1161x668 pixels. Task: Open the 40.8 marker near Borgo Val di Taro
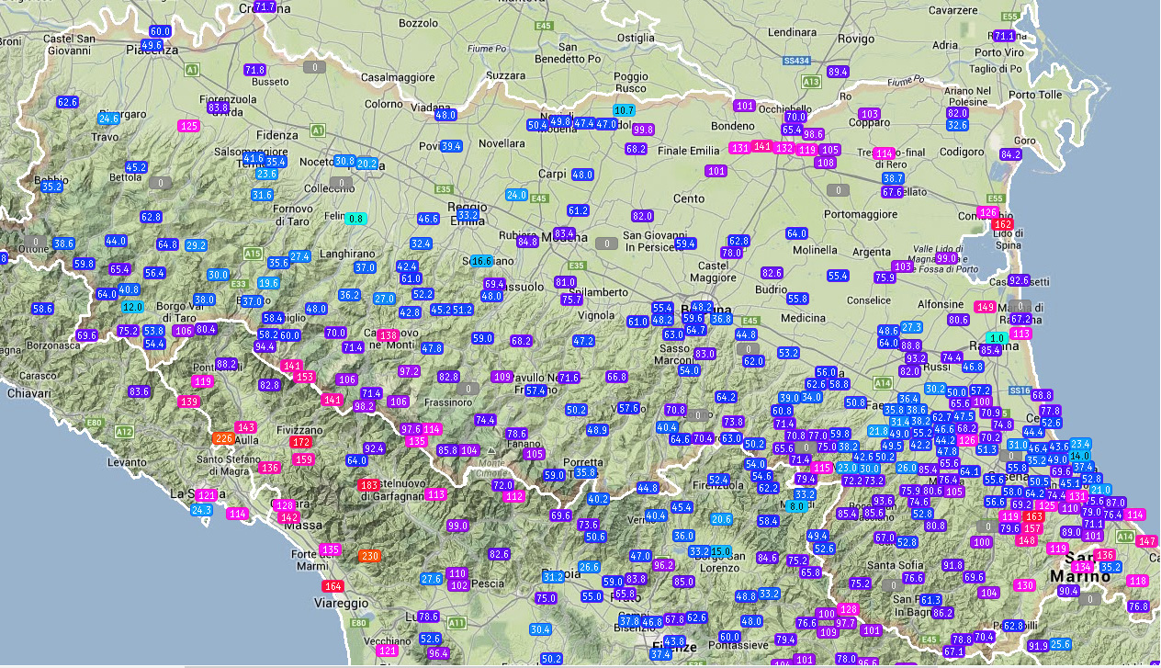click(x=130, y=289)
